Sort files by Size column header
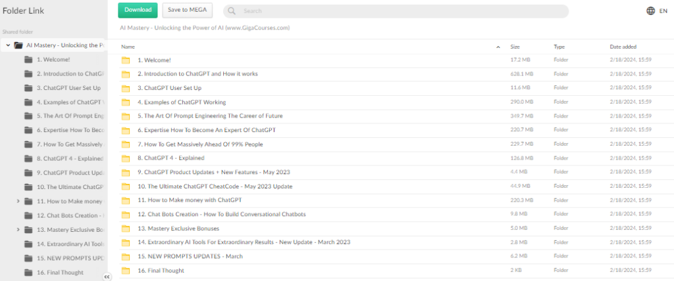The width and height of the screenshot is (674, 281). coord(515,47)
